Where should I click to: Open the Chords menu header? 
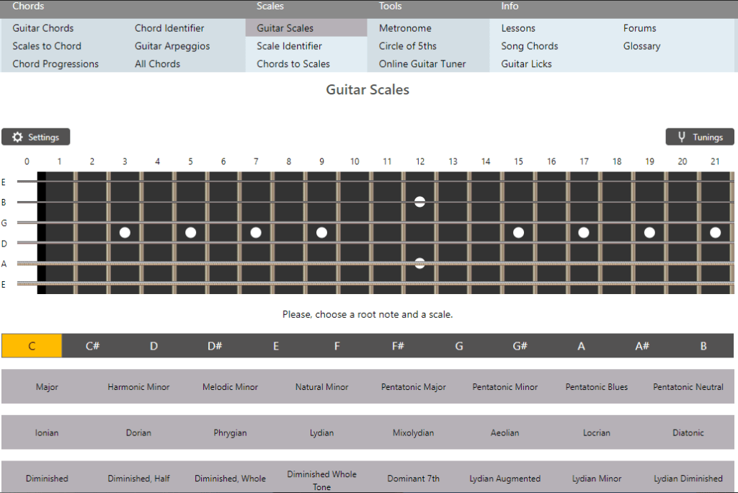click(28, 6)
